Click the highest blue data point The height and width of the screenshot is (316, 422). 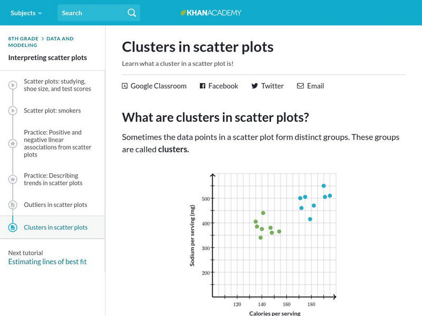323,186
